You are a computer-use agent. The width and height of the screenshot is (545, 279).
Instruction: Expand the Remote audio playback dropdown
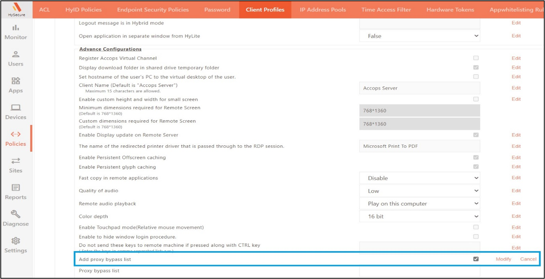[x=419, y=204]
